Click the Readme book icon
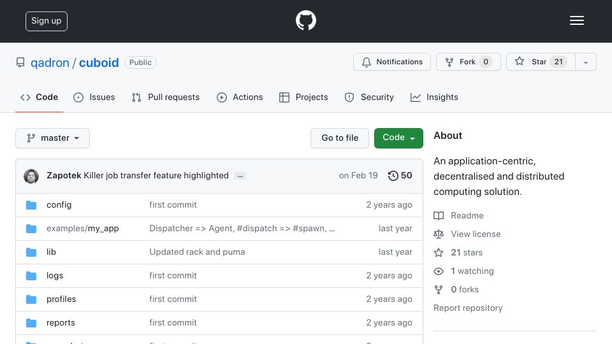The image size is (612, 344). 439,216
